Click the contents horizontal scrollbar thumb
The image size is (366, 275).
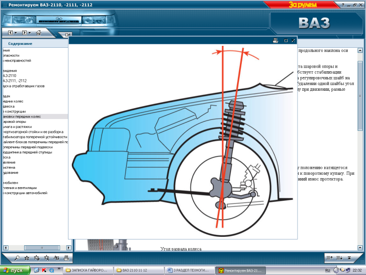[42, 248]
